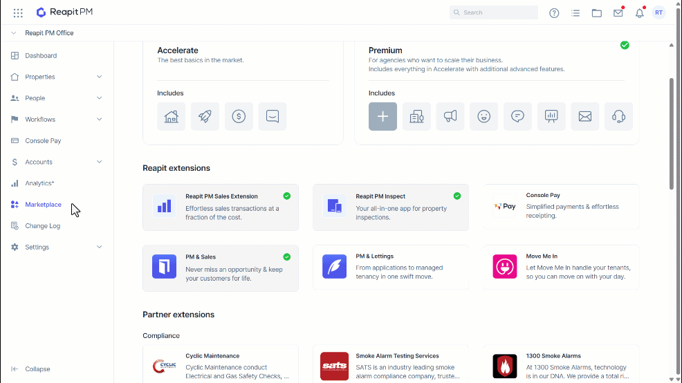682x383 pixels.
Task: Click the Accelerate plan heading
Action: 178,50
